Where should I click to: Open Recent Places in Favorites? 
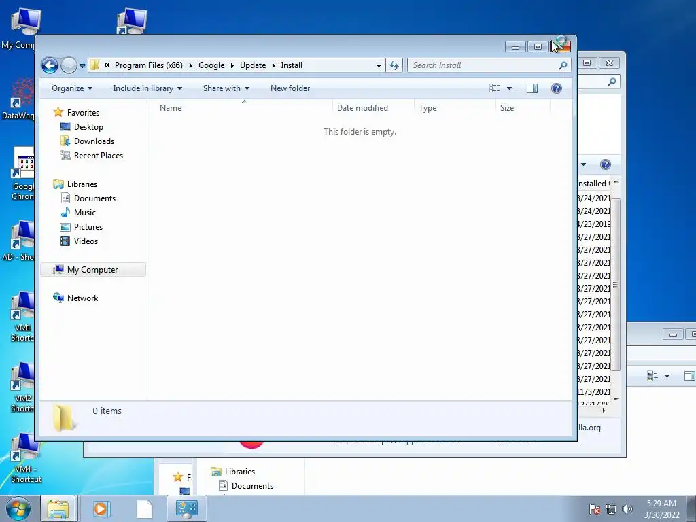pyautogui.click(x=98, y=156)
